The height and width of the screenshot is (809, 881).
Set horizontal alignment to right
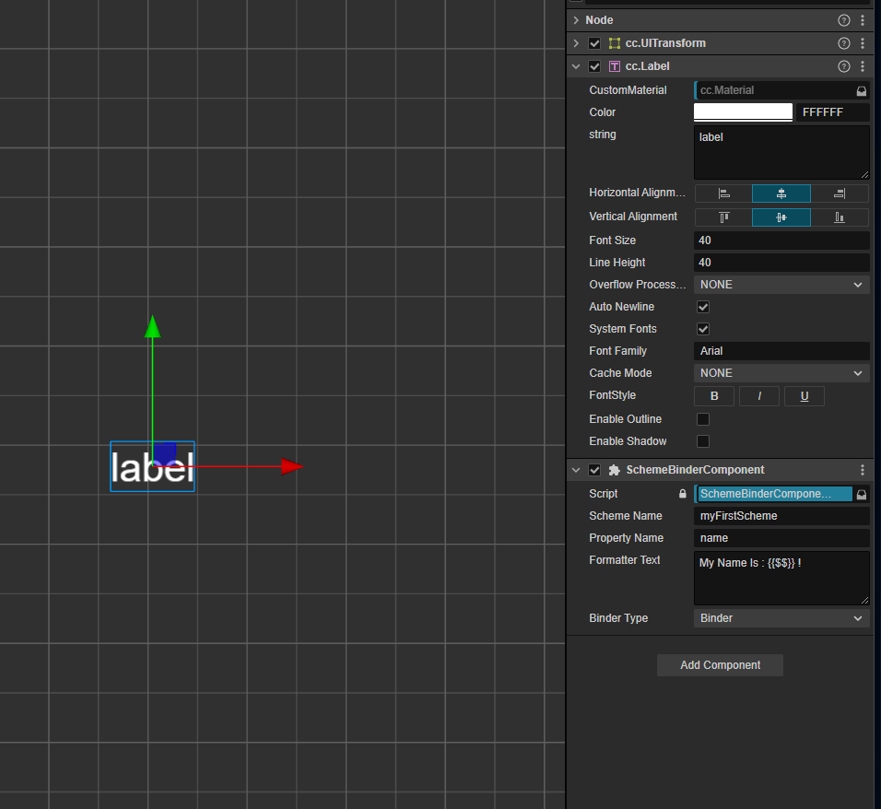840,193
